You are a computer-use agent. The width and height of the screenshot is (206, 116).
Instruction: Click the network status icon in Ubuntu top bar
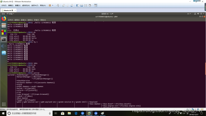[195, 14]
